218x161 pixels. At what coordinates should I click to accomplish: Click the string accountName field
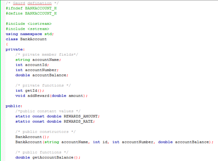[38, 60]
